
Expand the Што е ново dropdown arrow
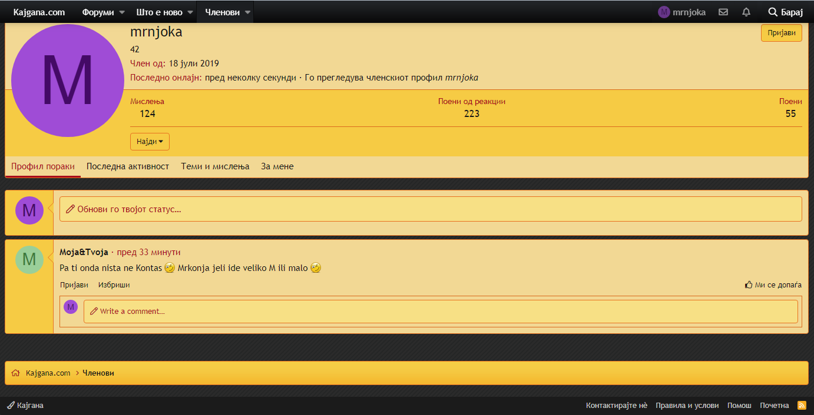(190, 12)
